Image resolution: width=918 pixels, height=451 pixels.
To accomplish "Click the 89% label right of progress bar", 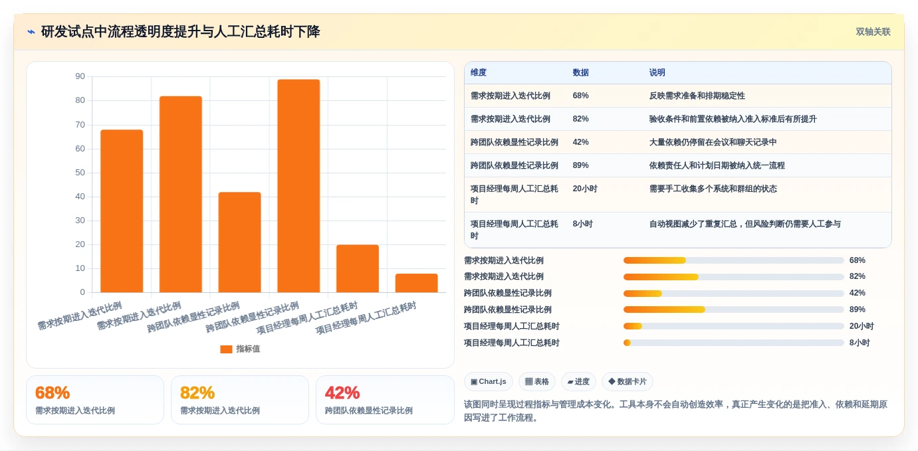I will coord(858,310).
